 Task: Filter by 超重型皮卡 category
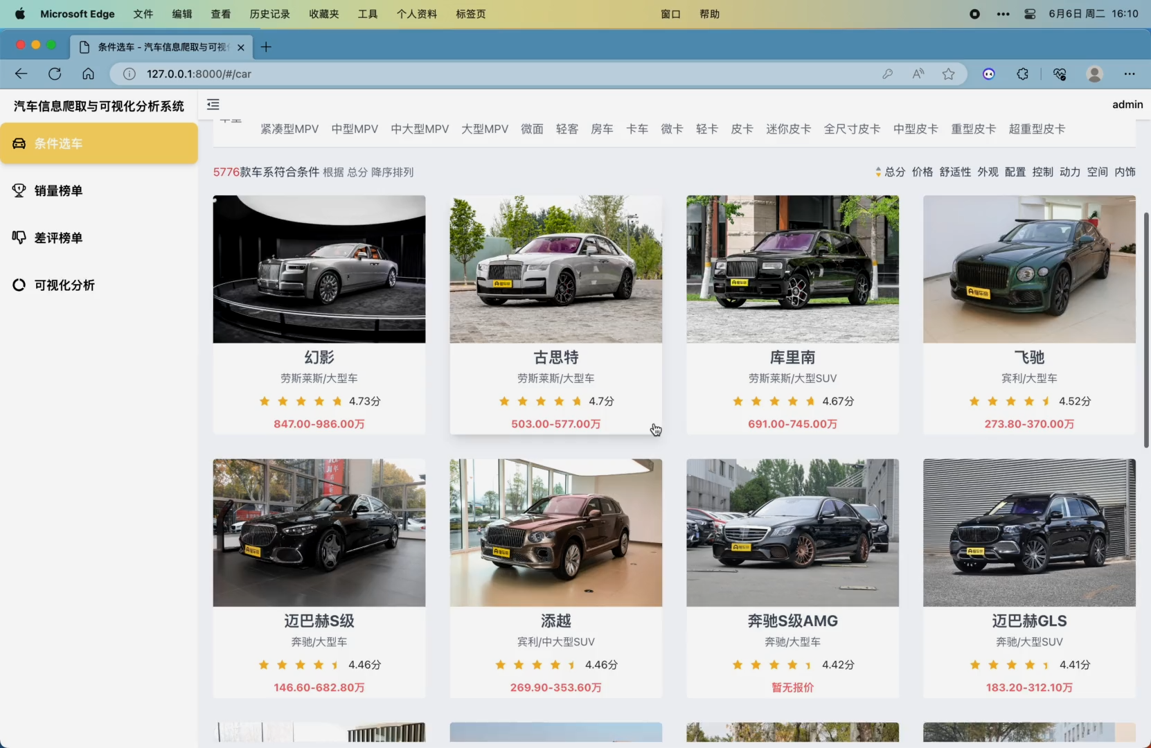pos(1037,129)
